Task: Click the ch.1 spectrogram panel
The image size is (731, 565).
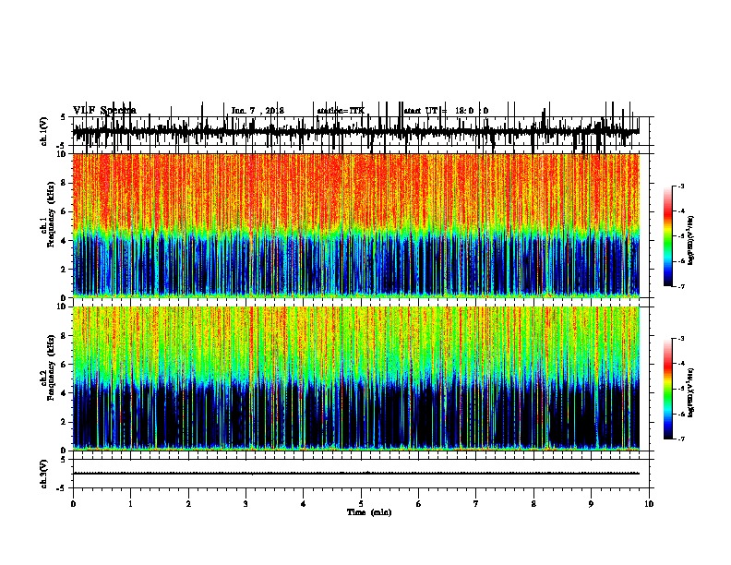Action: (356, 225)
